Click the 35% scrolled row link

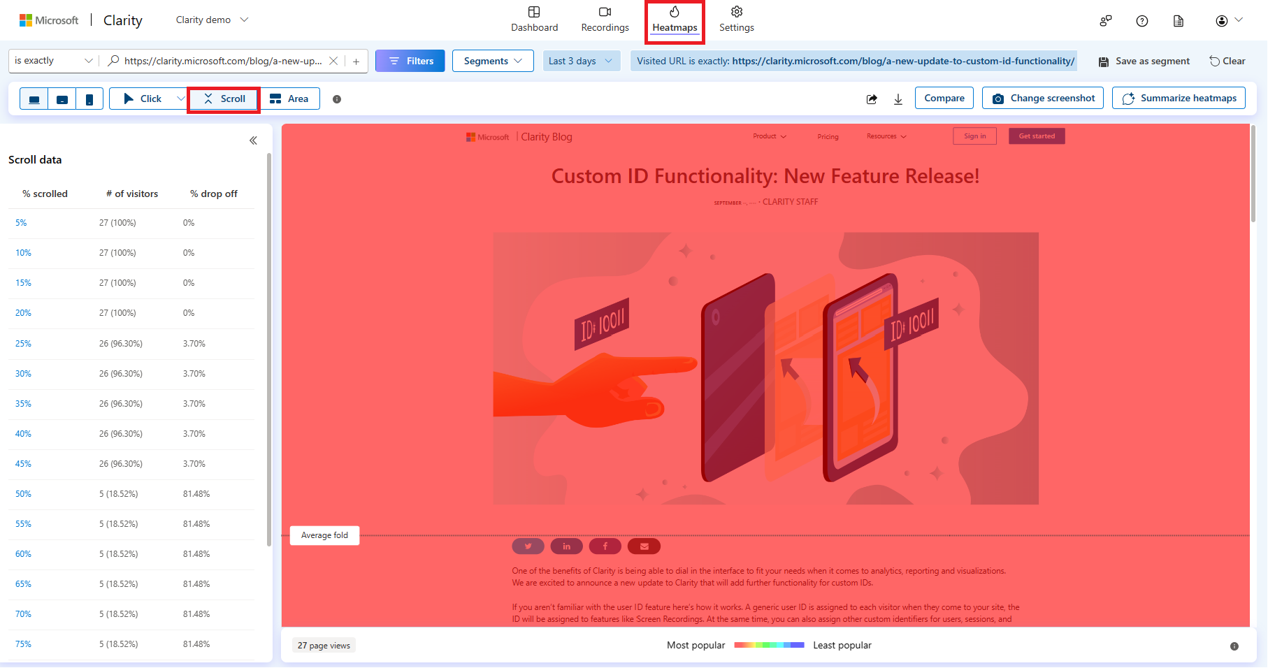point(23,404)
